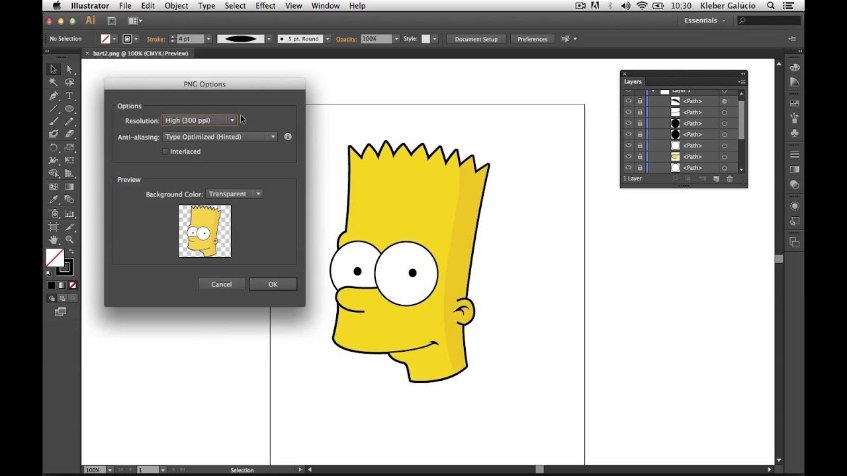
Task: Select the Paintbrush tool
Action: pos(54,122)
